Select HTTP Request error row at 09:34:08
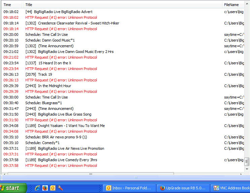 coord(123,131)
